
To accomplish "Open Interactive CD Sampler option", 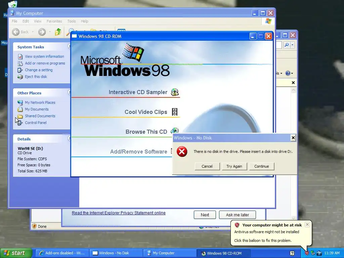I will (138, 92).
